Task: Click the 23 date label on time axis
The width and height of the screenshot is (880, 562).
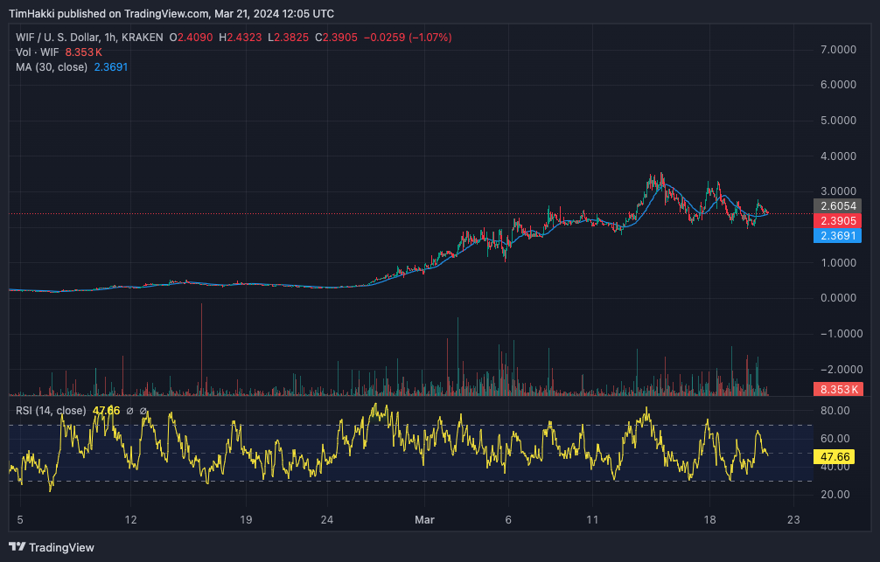Action: 793,520
